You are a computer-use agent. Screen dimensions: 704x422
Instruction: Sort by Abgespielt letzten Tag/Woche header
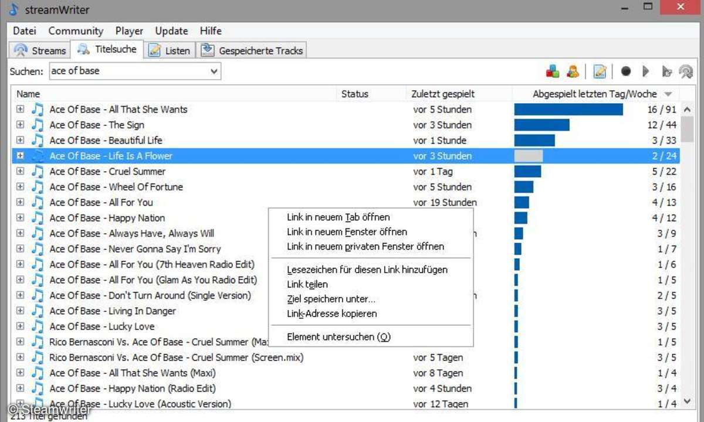pyautogui.click(x=596, y=94)
